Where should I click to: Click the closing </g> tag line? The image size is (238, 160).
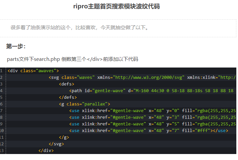pyautogui.click(x=64, y=137)
